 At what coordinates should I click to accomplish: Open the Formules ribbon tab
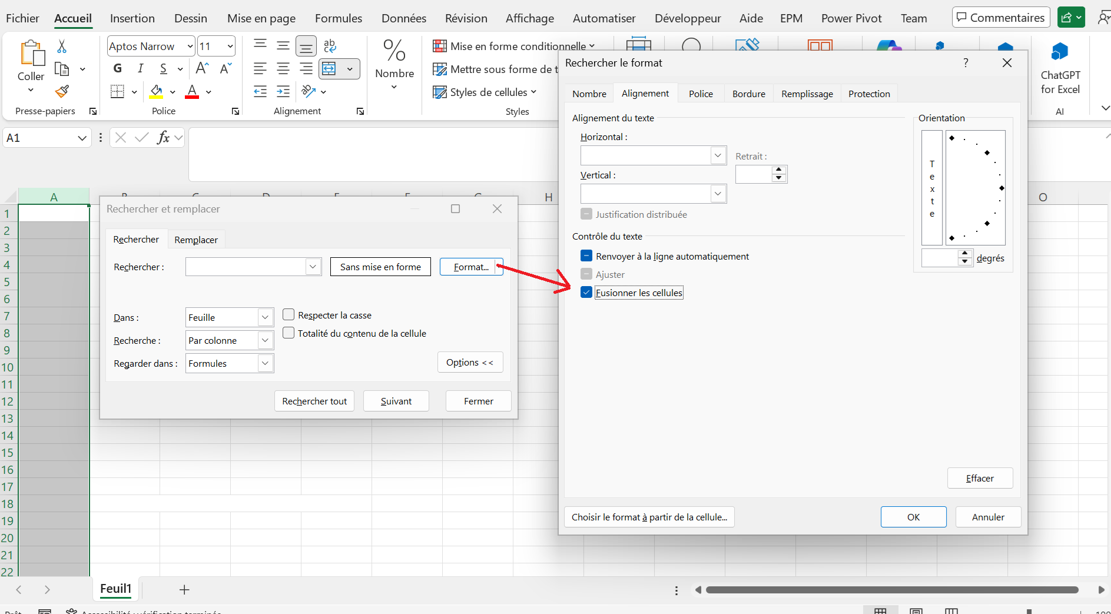(339, 18)
